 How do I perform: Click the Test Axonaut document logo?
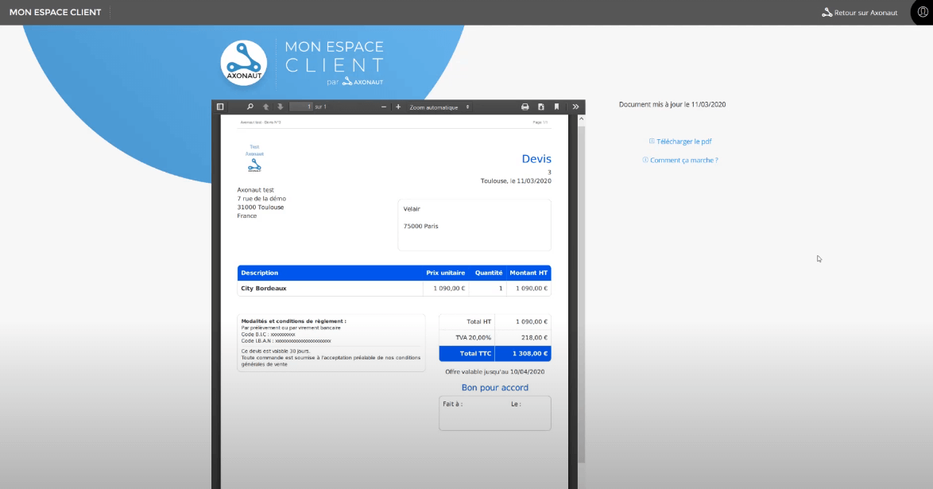[x=254, y=158]
